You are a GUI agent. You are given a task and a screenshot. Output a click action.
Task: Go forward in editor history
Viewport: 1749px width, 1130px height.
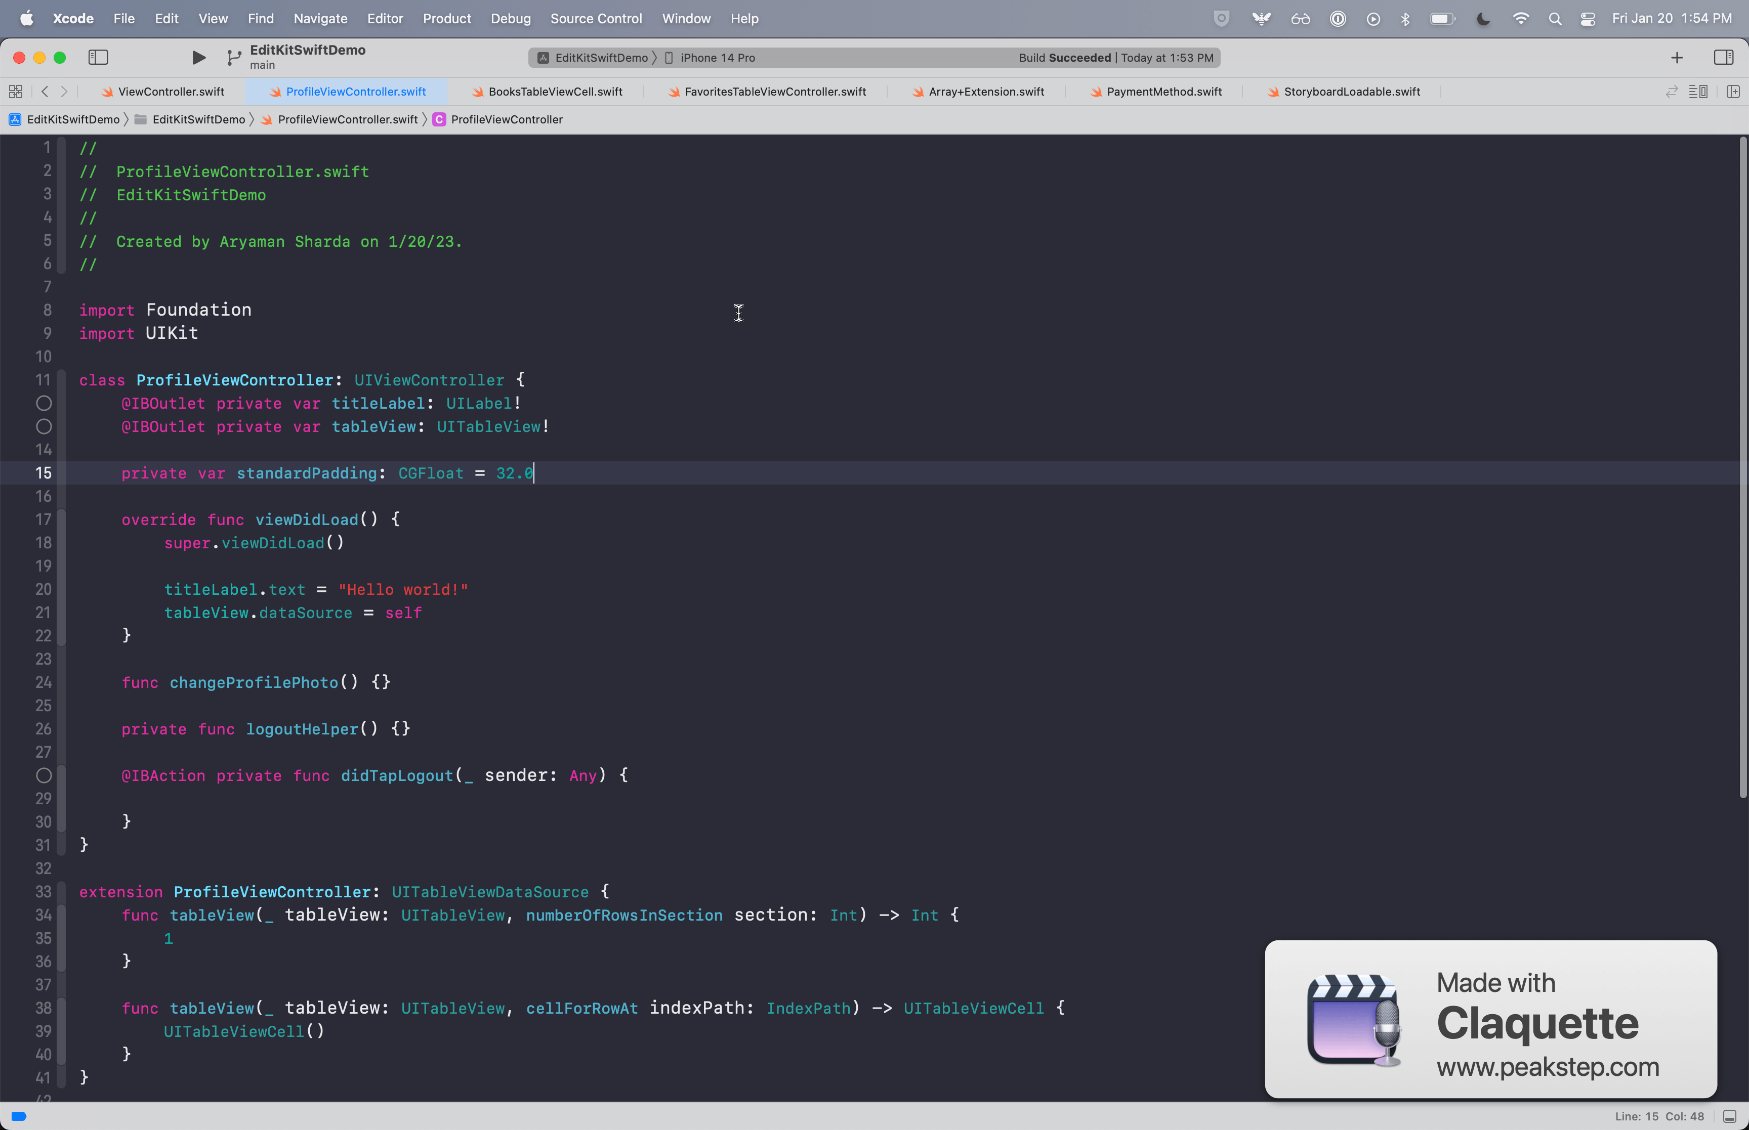pos(65,92)
